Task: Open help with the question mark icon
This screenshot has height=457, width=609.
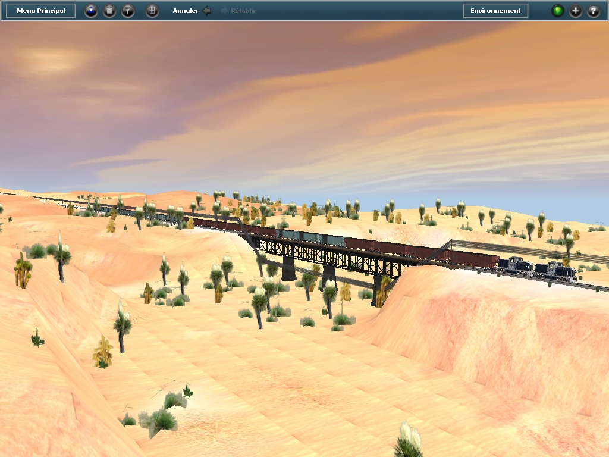Action: [x=594, y=11]
